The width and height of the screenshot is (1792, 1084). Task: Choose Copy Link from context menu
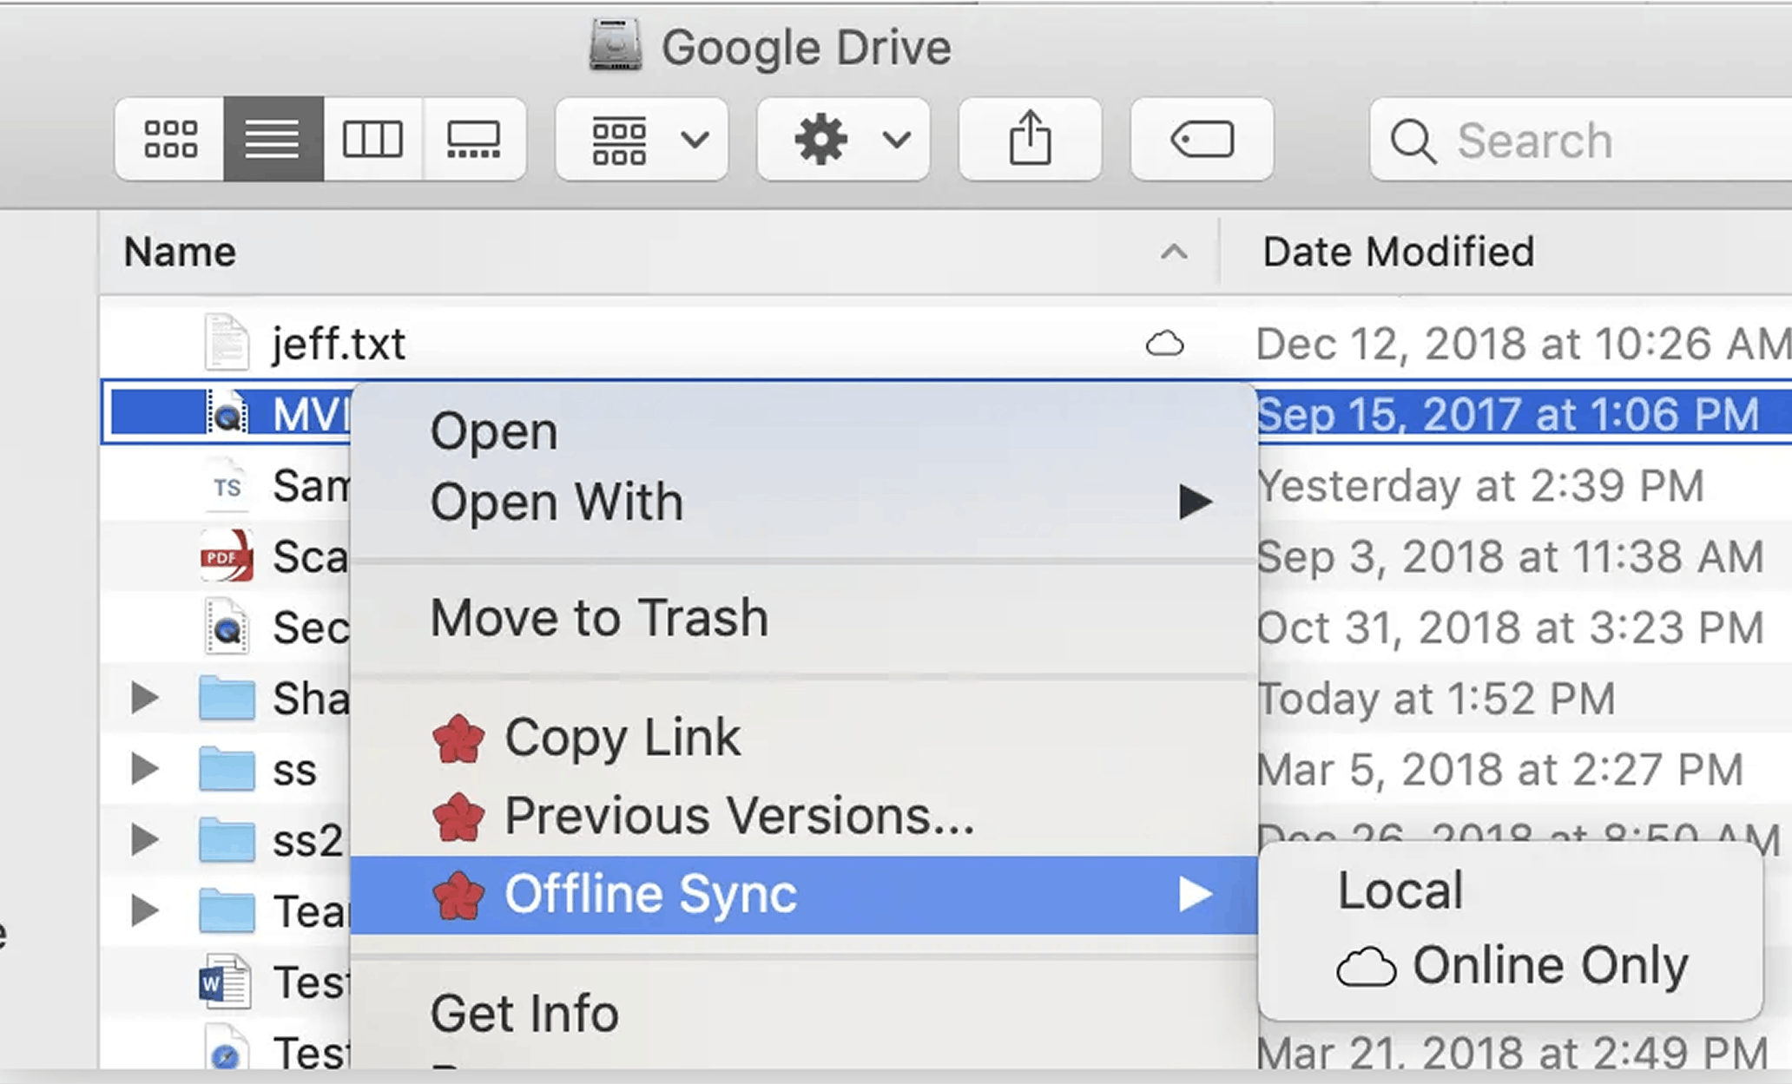click(x=622, y=738)
